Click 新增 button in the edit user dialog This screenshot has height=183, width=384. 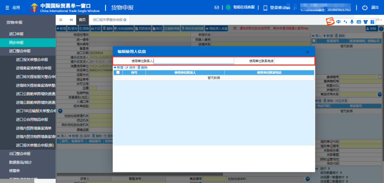[118, 67]
